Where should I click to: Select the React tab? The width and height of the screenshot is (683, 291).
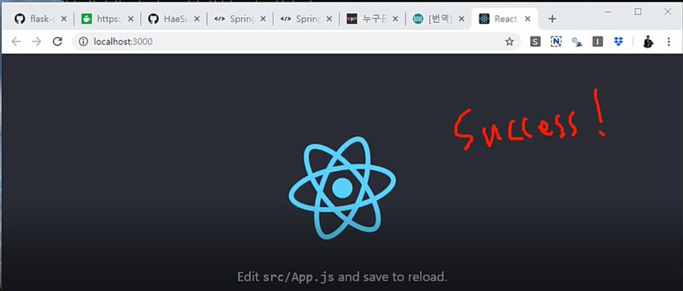pos(505,19)
